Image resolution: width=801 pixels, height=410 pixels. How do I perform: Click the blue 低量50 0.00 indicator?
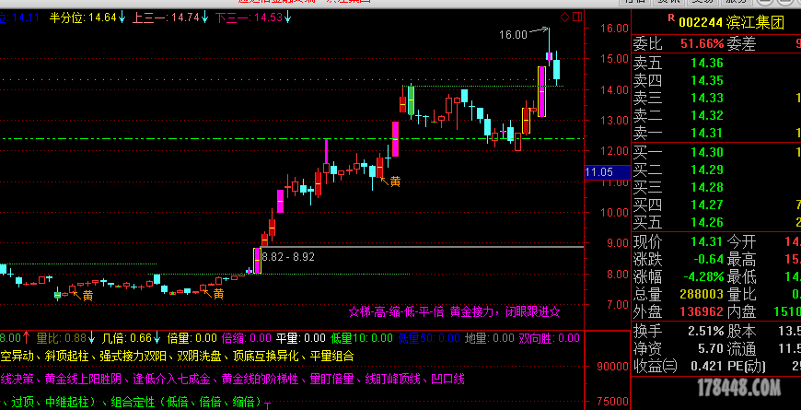[429, 338]
